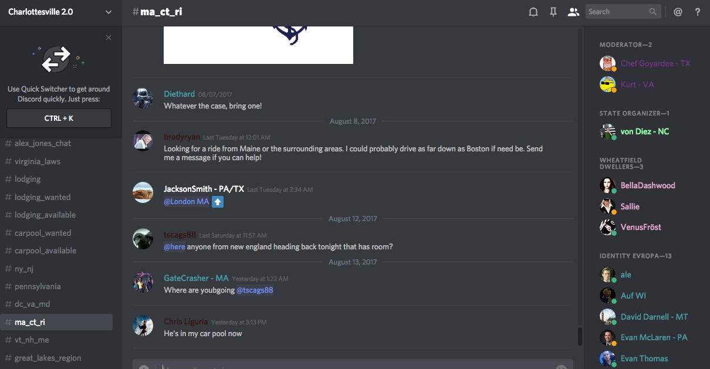Close the Quick Switcher tip

tap(109, 38)
